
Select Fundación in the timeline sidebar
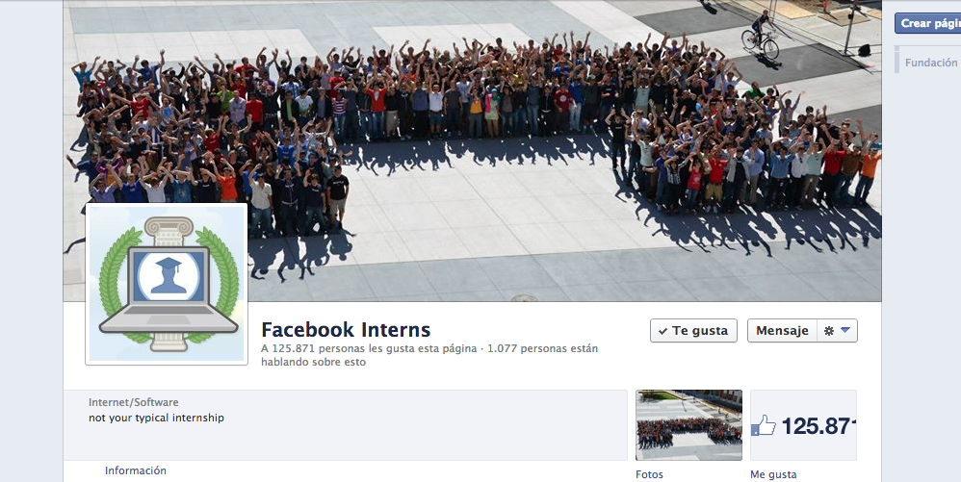click(x=931, y=63)
